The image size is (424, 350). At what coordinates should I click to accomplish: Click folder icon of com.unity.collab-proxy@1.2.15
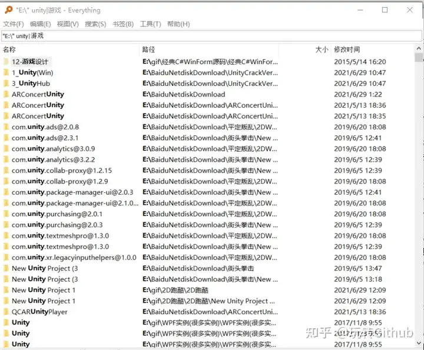coord(6,171)
